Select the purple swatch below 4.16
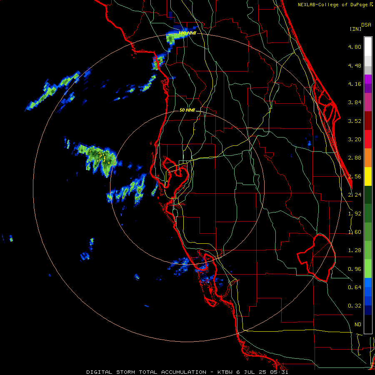The height and width of the screenshot is (375, 375). coord(368,88)
